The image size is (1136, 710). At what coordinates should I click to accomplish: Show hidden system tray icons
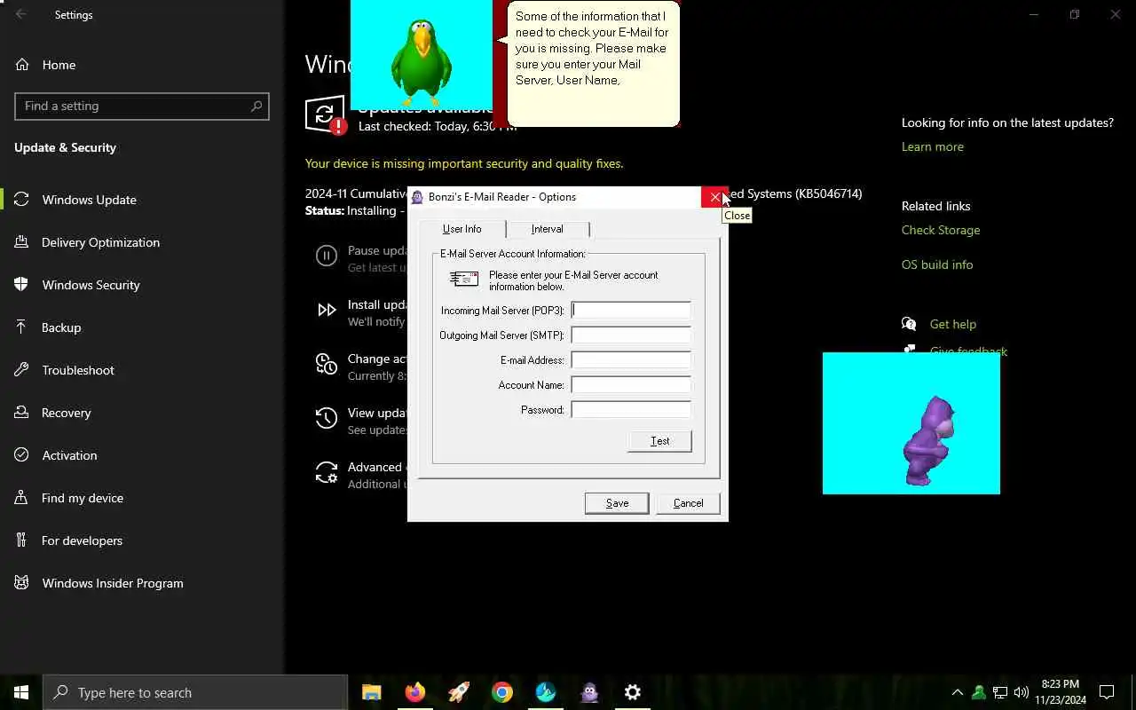click(x=957, y=692)
